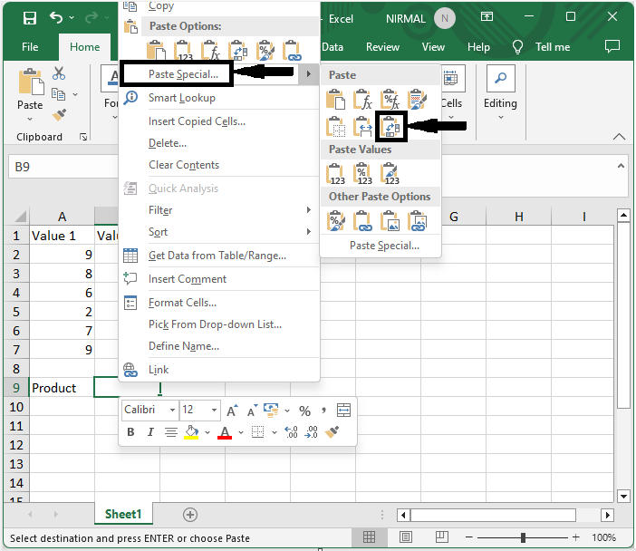Open the Review ribbon tab

pyautogui.click(x=382, y=47)
